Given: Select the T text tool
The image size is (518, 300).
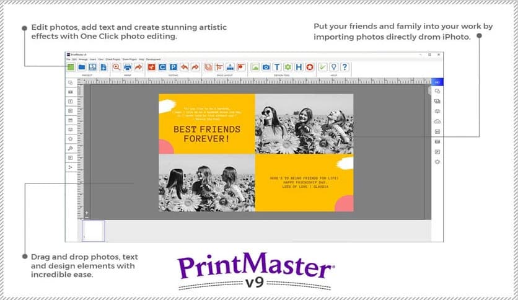Looking at the screenshot, I should pyautogui.click(x=277, y=67).
